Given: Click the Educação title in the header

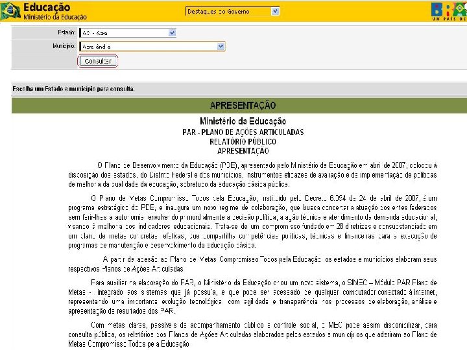Looking at the screenshot, I should point(47,7).
